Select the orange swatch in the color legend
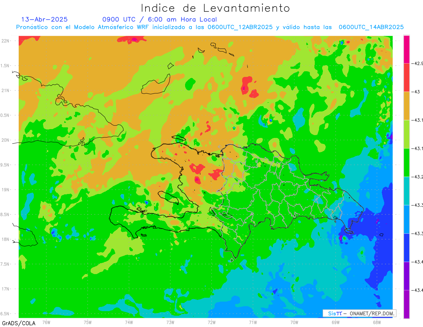 [x=406, y=106]
